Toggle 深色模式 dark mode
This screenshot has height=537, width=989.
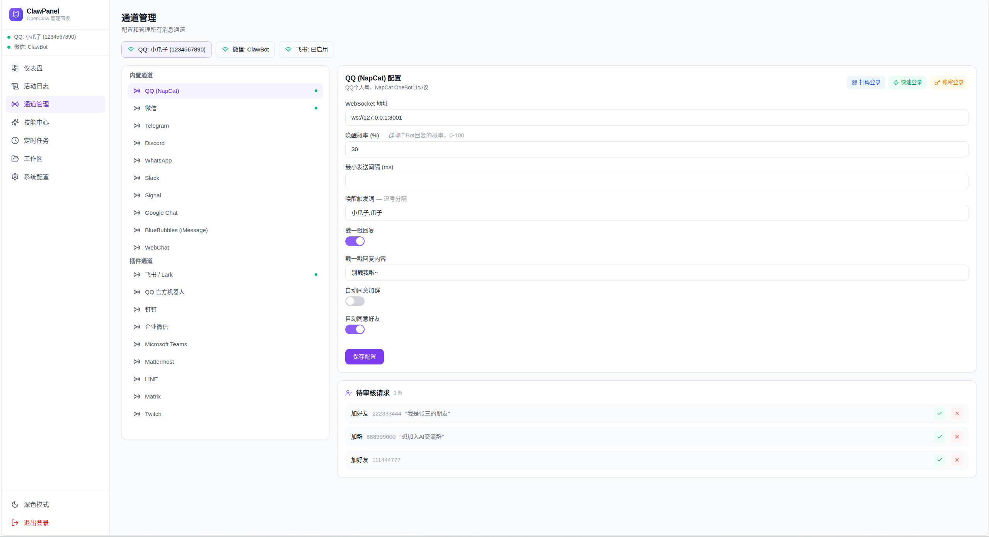(36, 505)
